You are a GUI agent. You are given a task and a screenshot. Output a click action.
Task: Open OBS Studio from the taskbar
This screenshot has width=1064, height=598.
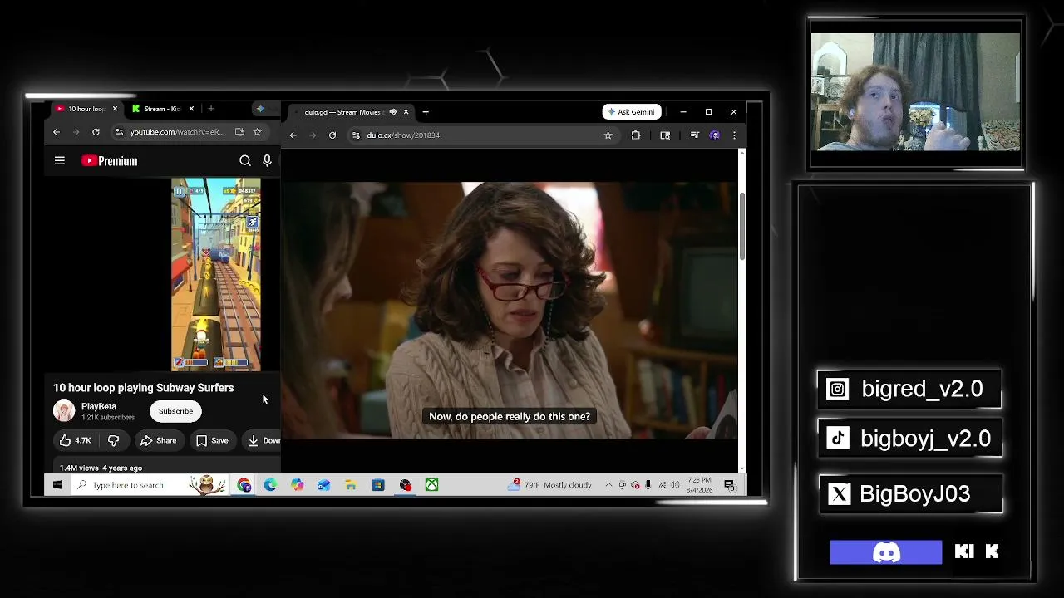[x=405, y=485]
